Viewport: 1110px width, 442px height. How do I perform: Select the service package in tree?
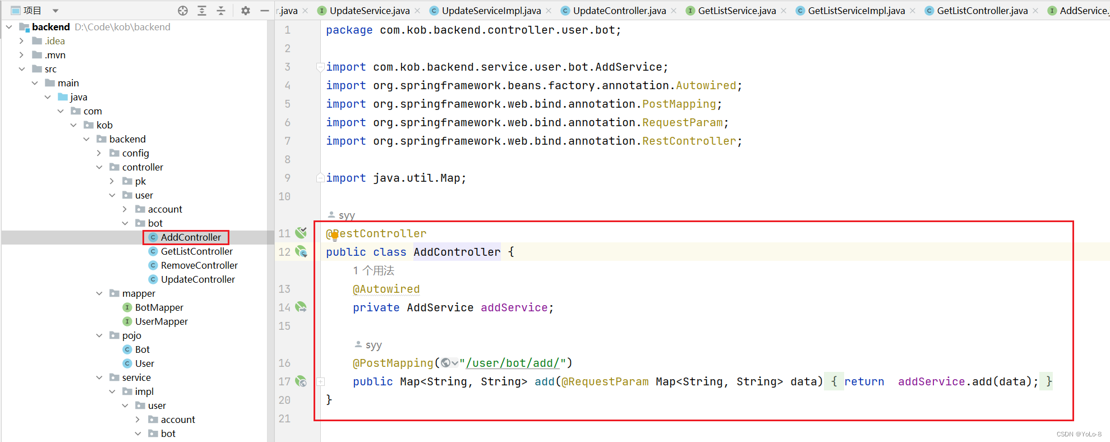point(136,377)
